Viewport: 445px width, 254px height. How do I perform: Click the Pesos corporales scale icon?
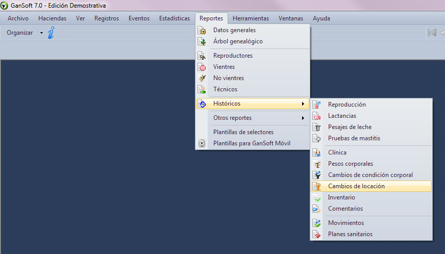[x=316, y=164]
